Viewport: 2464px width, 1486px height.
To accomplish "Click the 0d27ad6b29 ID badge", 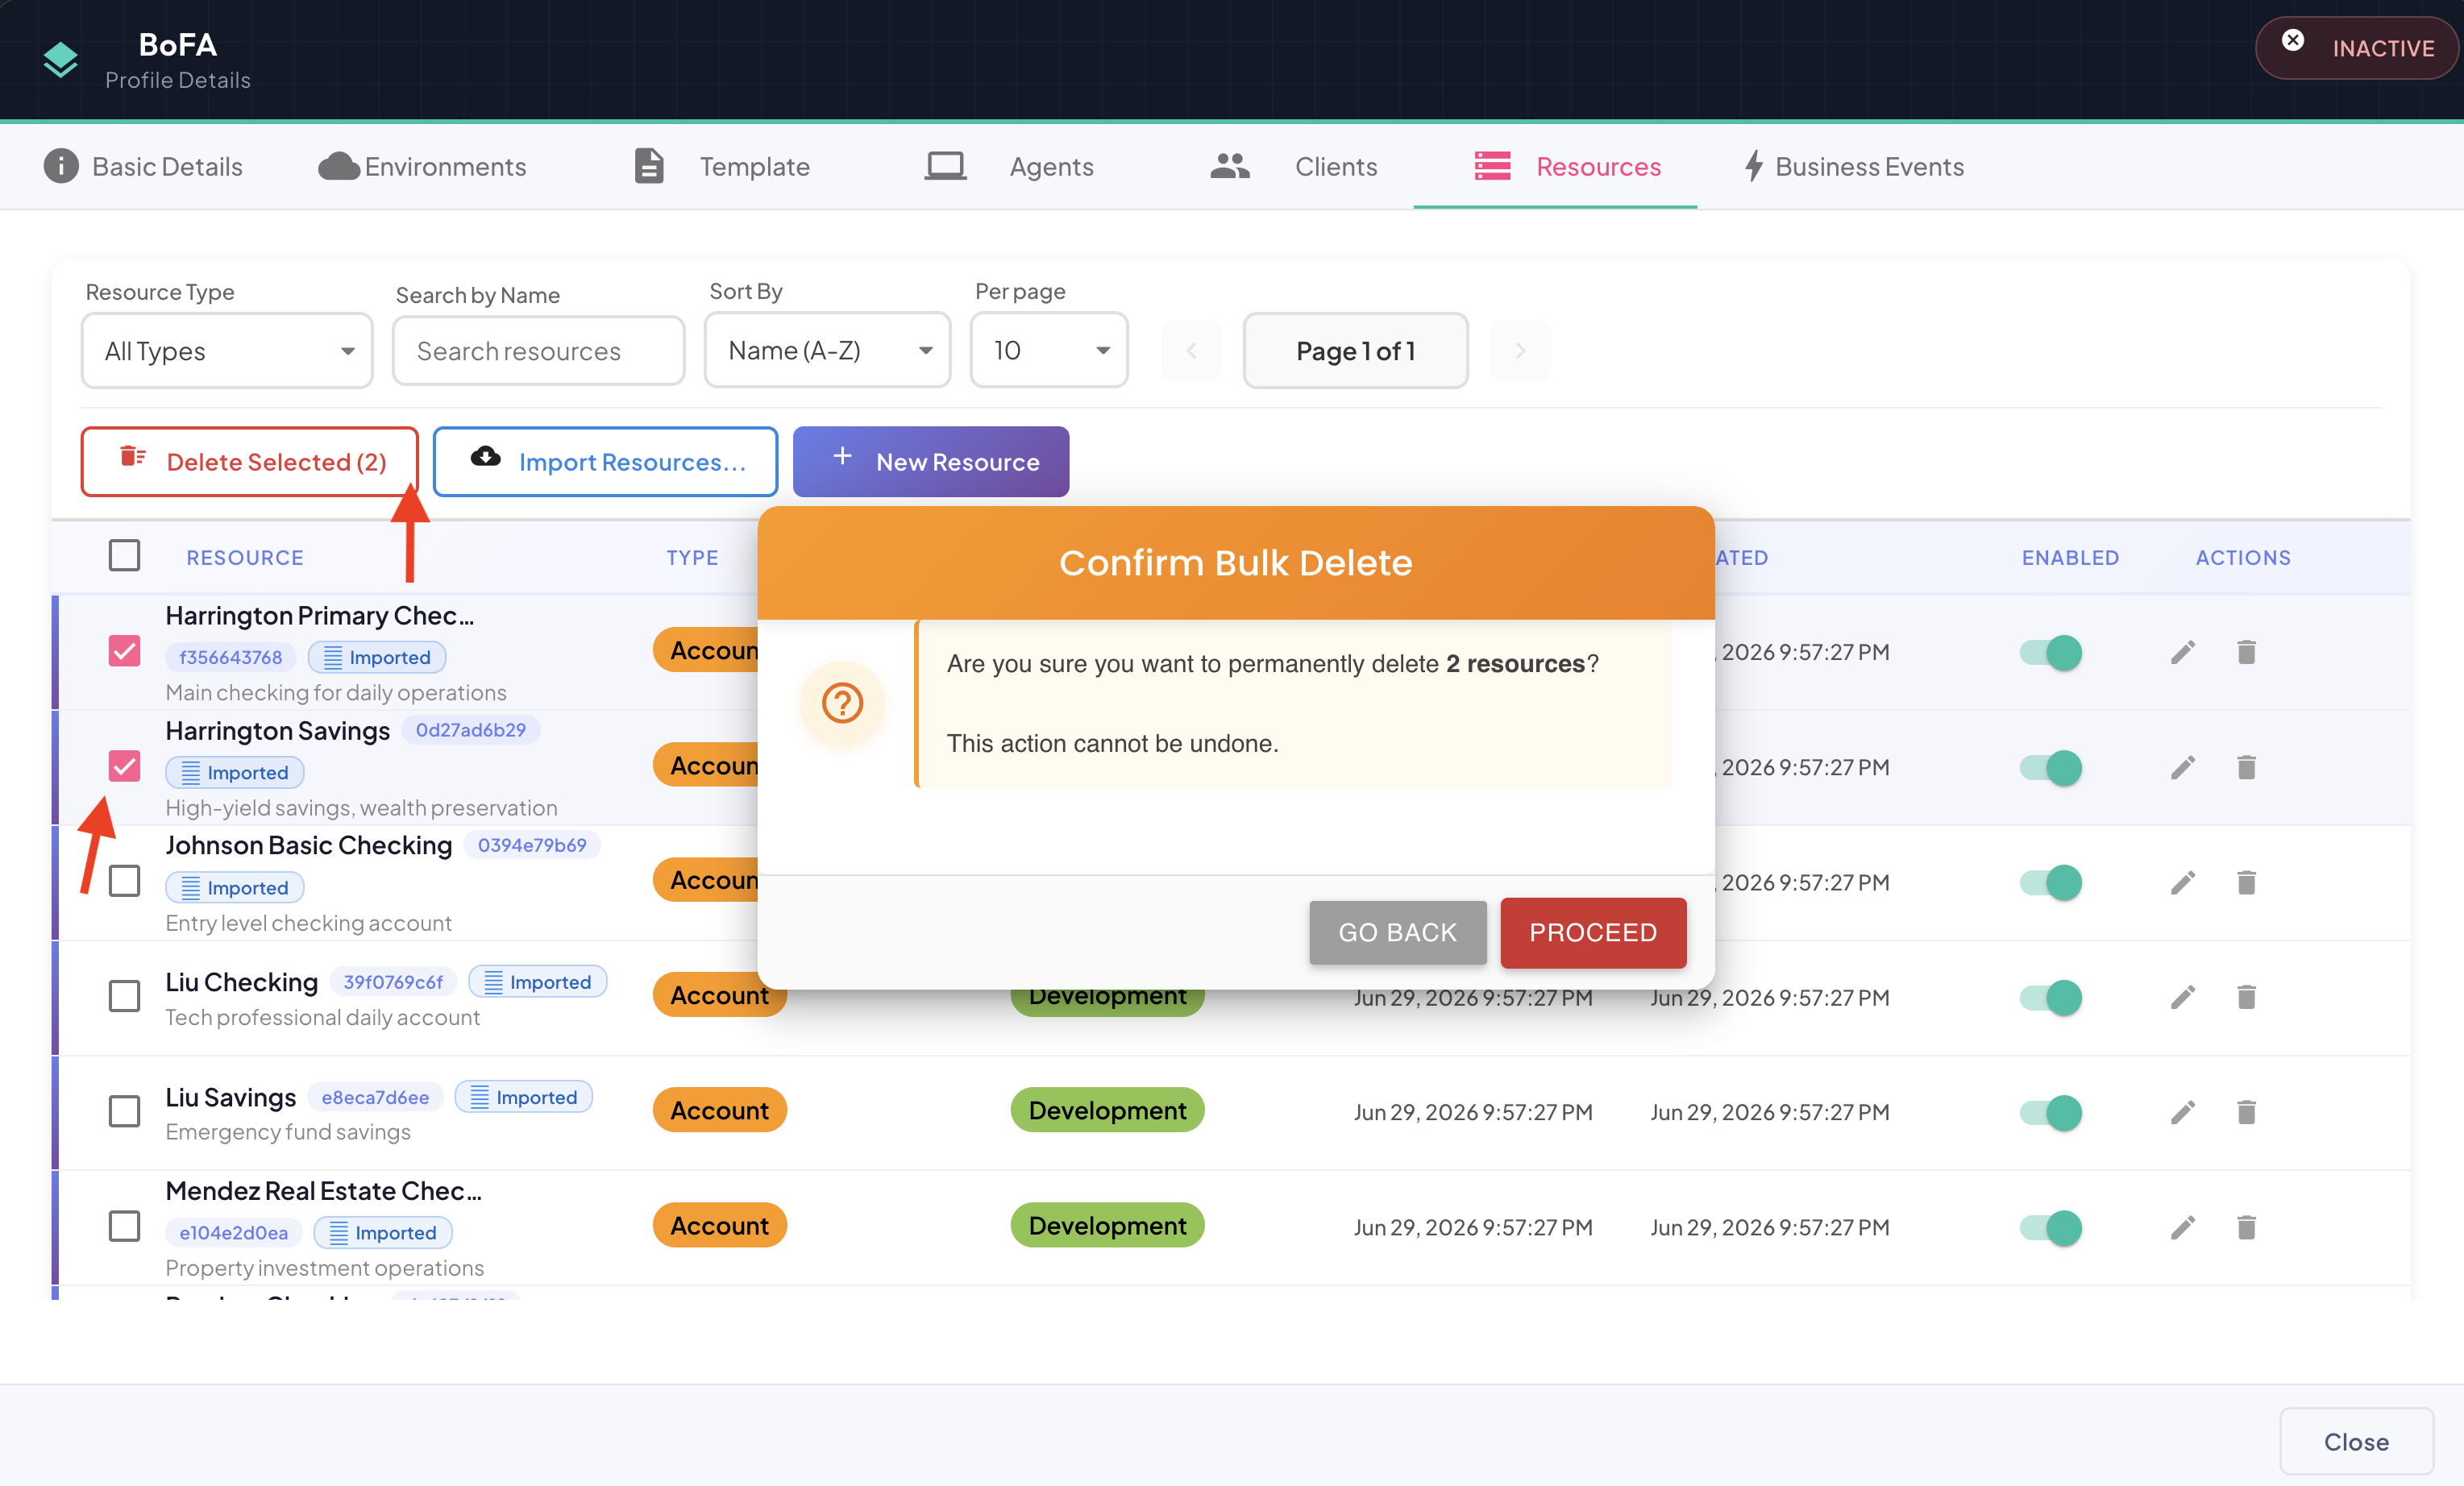I will point(470,730).
